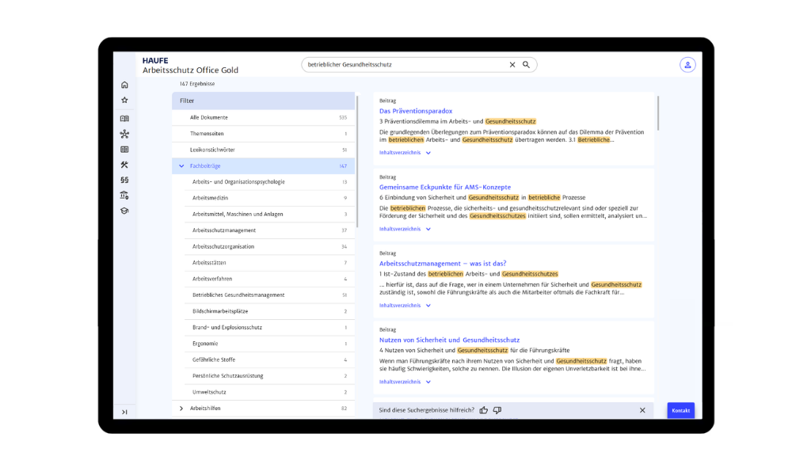This screenshot has width=811, height=464.
Task: Expand the Arbeitshilfen filter category
Action: [x=181, y=409]
